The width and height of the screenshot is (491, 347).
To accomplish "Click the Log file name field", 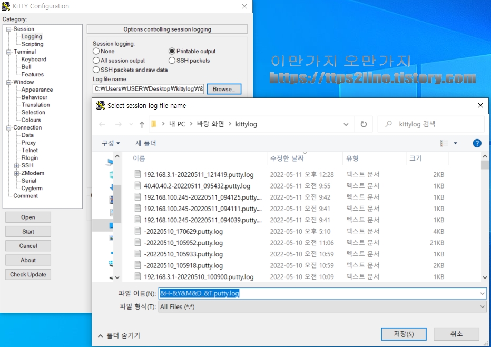I will (149, 89).
